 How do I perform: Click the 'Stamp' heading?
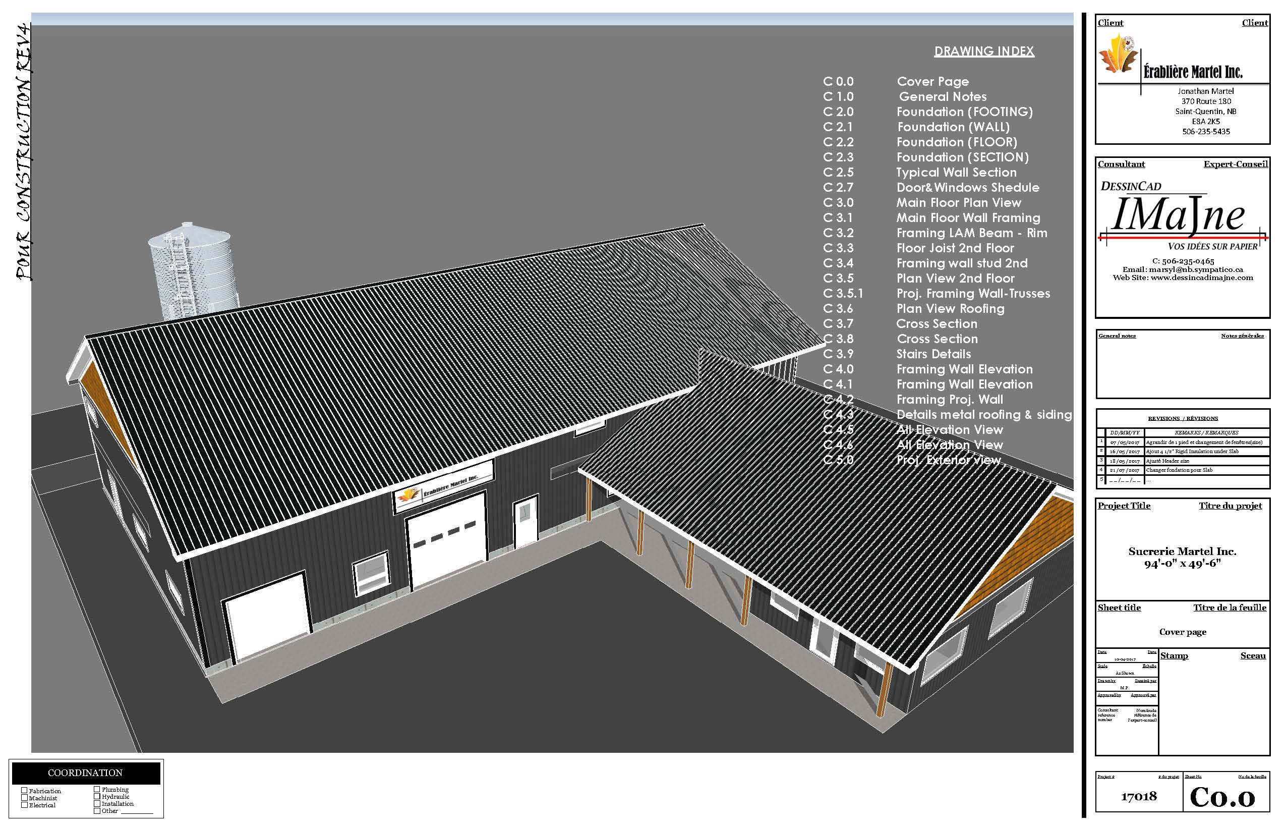point(1174,655)
